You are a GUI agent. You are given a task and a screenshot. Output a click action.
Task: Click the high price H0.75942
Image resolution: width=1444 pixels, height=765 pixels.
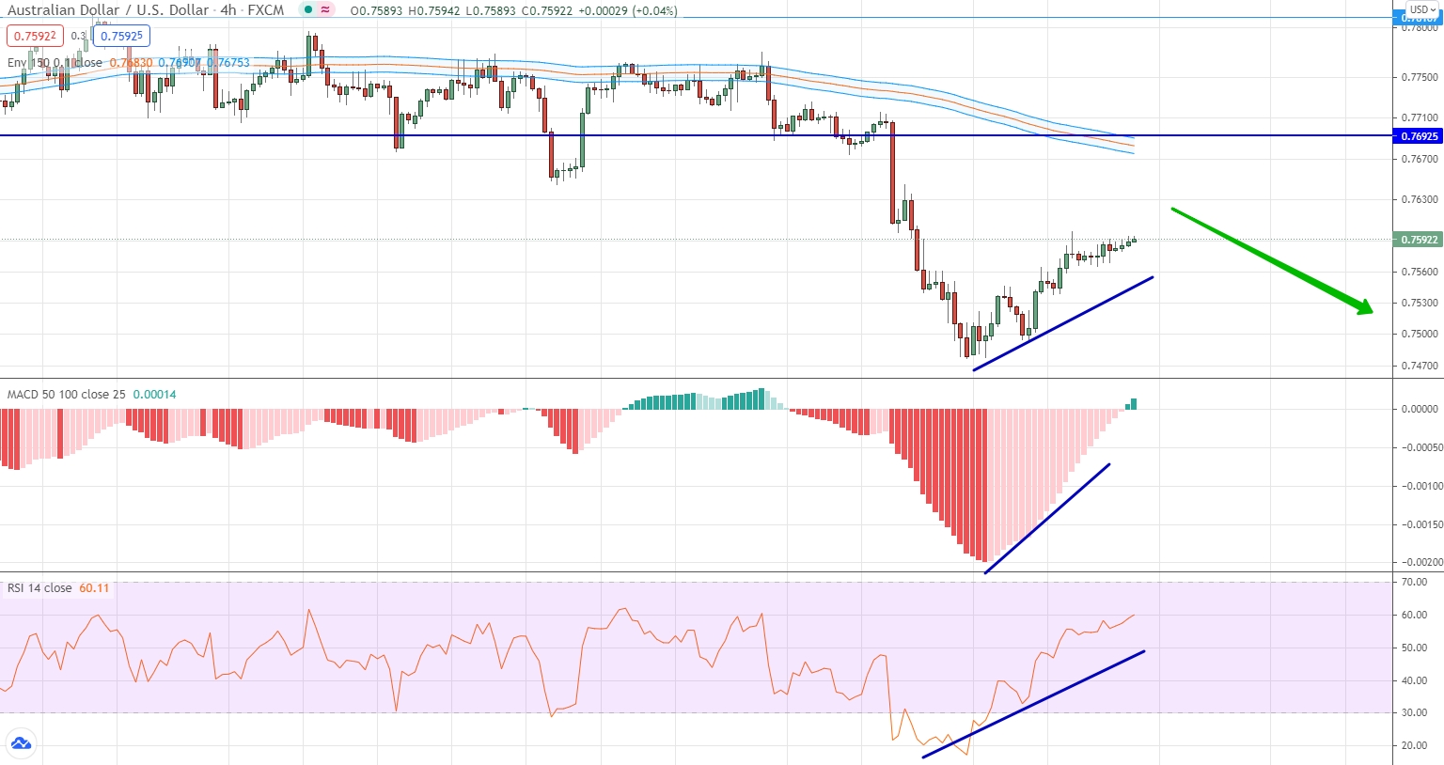click(x=434, y=11)
